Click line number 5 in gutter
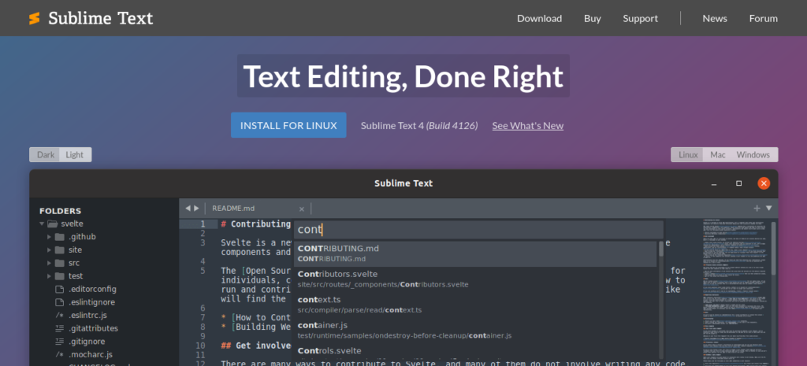This screenshot has width=807, height=366. [203, 271]
